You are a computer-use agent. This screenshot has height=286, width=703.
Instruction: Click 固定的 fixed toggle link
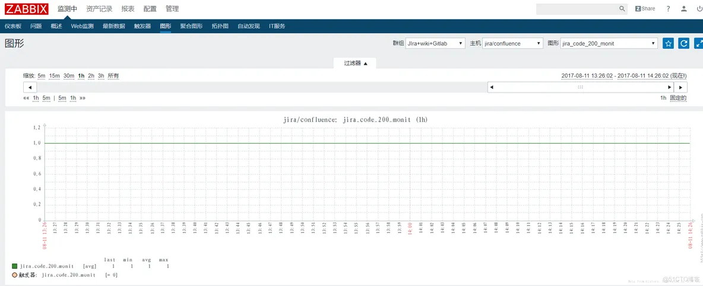(x=678, y=98)
